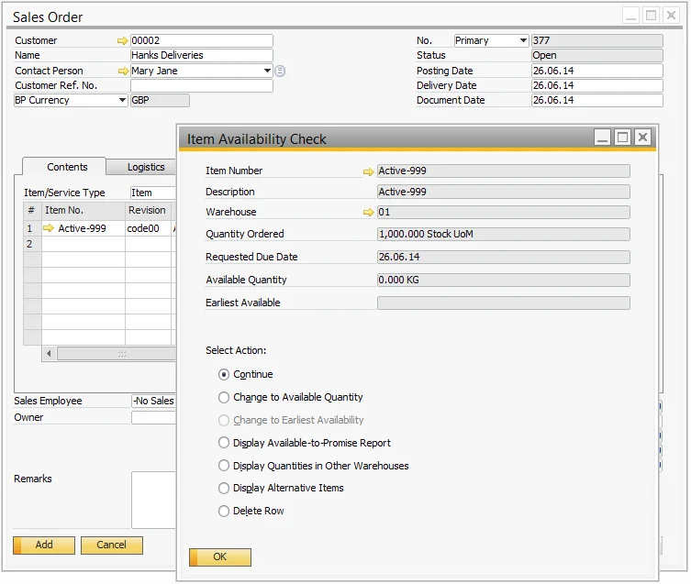The width and height of the screenshot is (691, 584).
Task: Select the Continue action option
Action: click(x=224, y=375)
